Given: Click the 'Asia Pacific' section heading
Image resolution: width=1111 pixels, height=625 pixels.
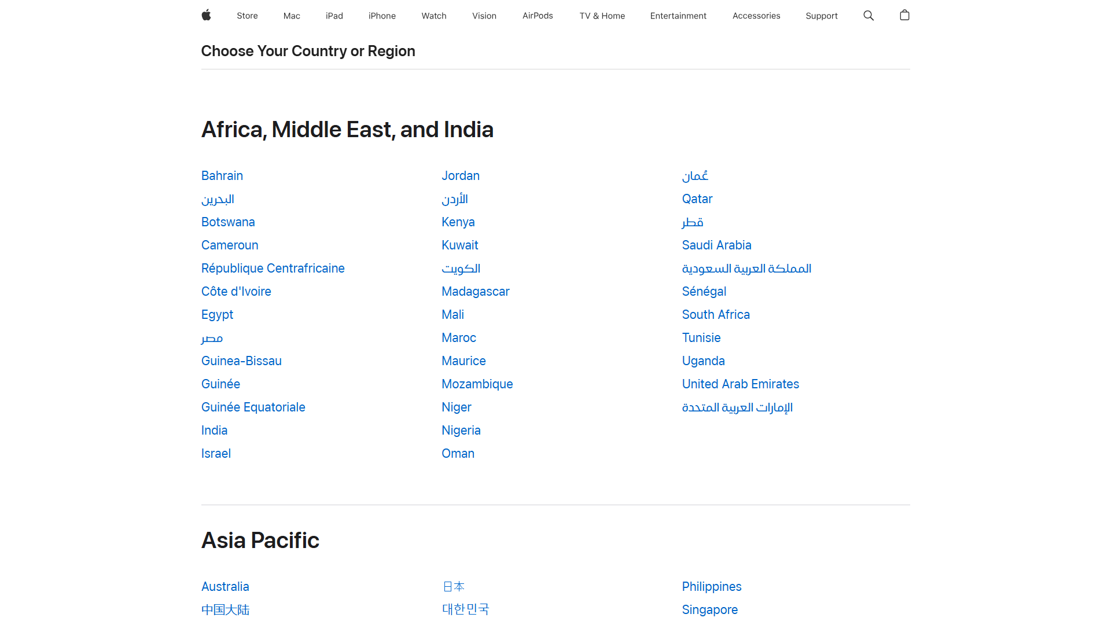Looking at the screenshot, I should 260,541.
